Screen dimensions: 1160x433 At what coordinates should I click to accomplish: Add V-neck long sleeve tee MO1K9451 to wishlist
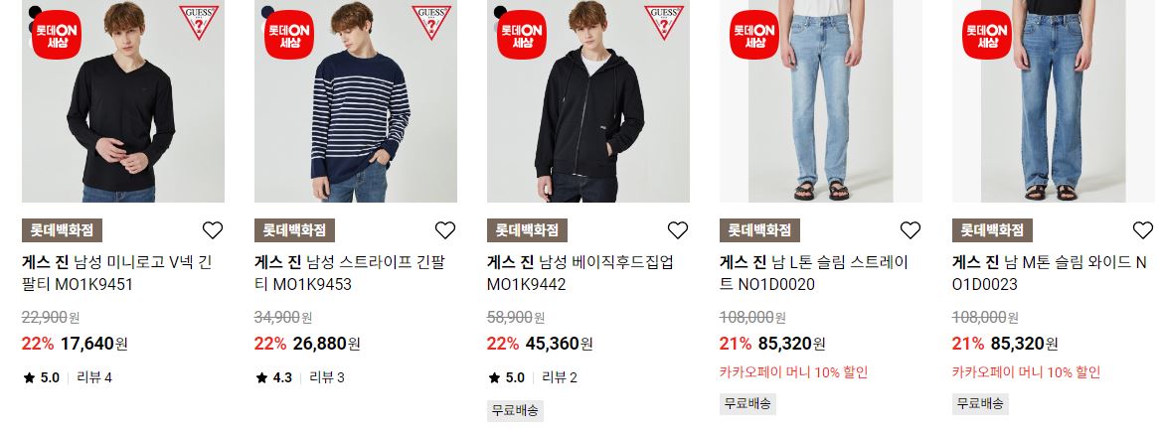pos(213,230)
